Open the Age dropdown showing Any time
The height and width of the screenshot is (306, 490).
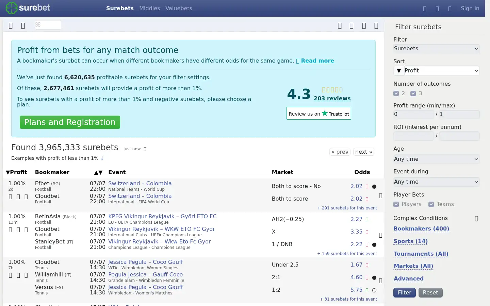point(436,159)
